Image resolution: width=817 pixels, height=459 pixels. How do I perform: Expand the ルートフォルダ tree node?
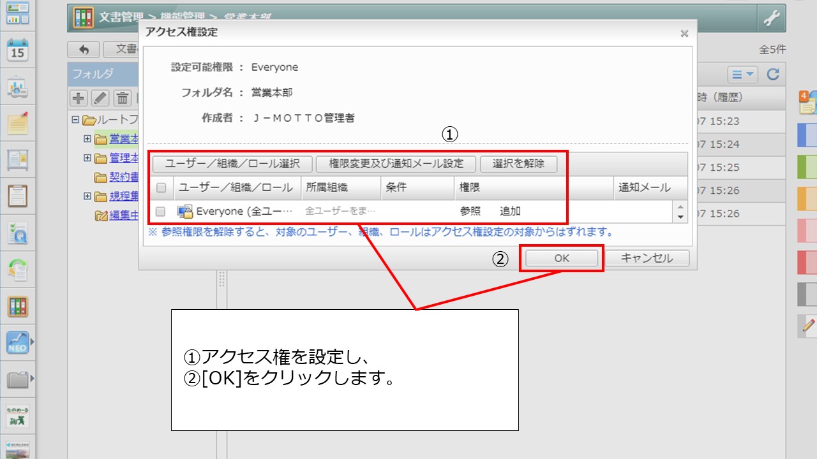[x=75, y=119]
